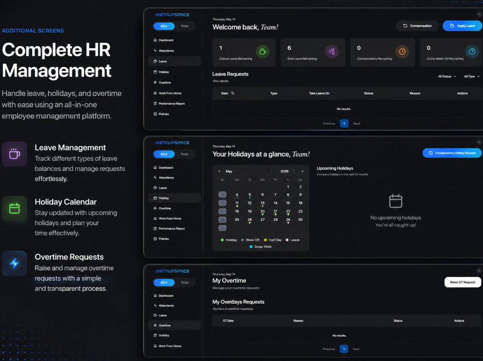
Task: Open Leave in the Holidays screen sidebar
Action: pos(175,187)
